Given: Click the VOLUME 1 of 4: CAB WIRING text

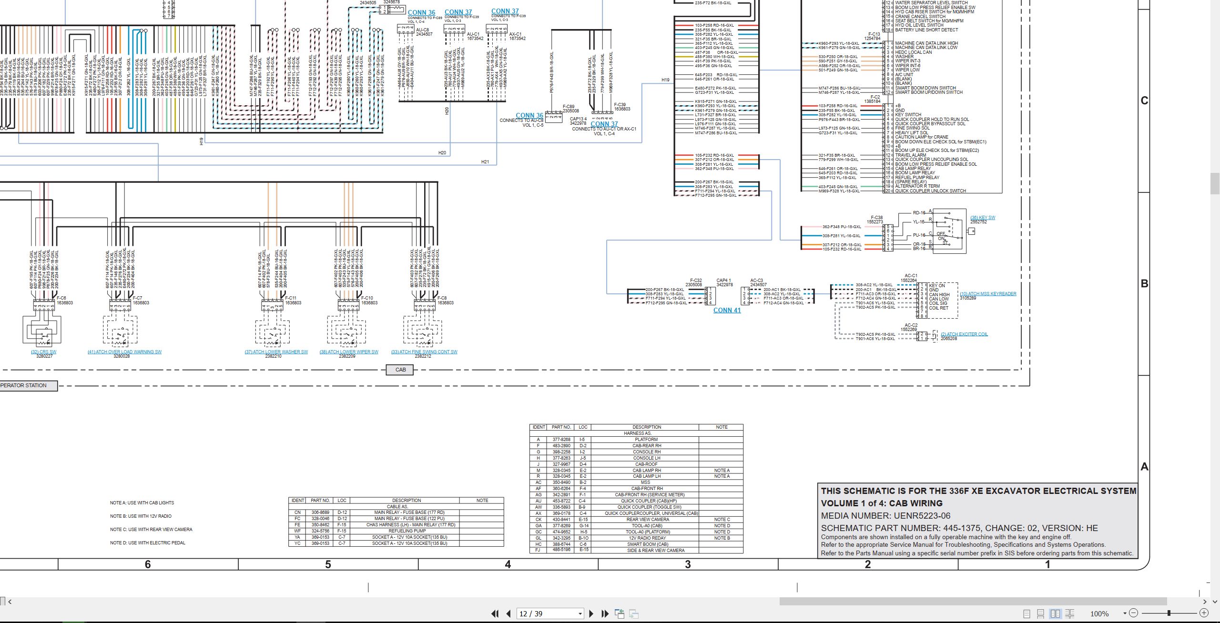Looking at the screenshot, I should pyautogui.click(x=882, y=503).
